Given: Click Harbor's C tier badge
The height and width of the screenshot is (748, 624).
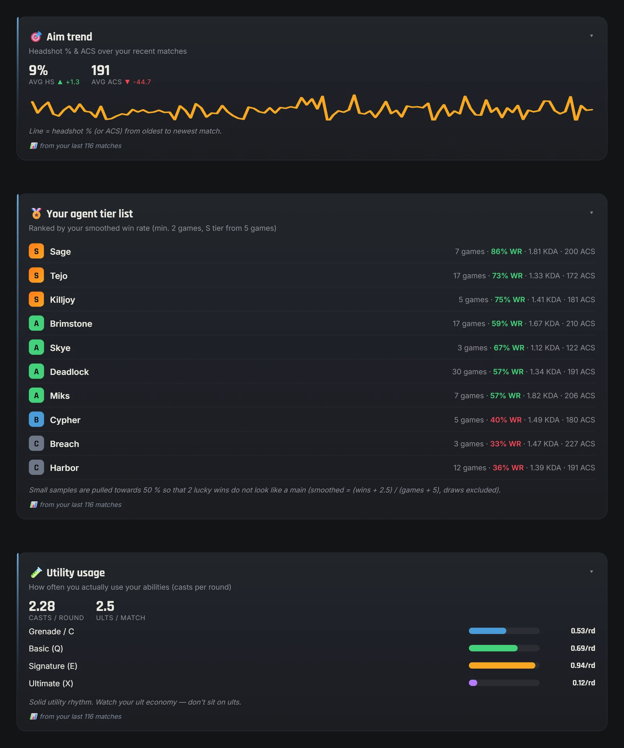Looking at the screenshot, I should coord(36,468).
